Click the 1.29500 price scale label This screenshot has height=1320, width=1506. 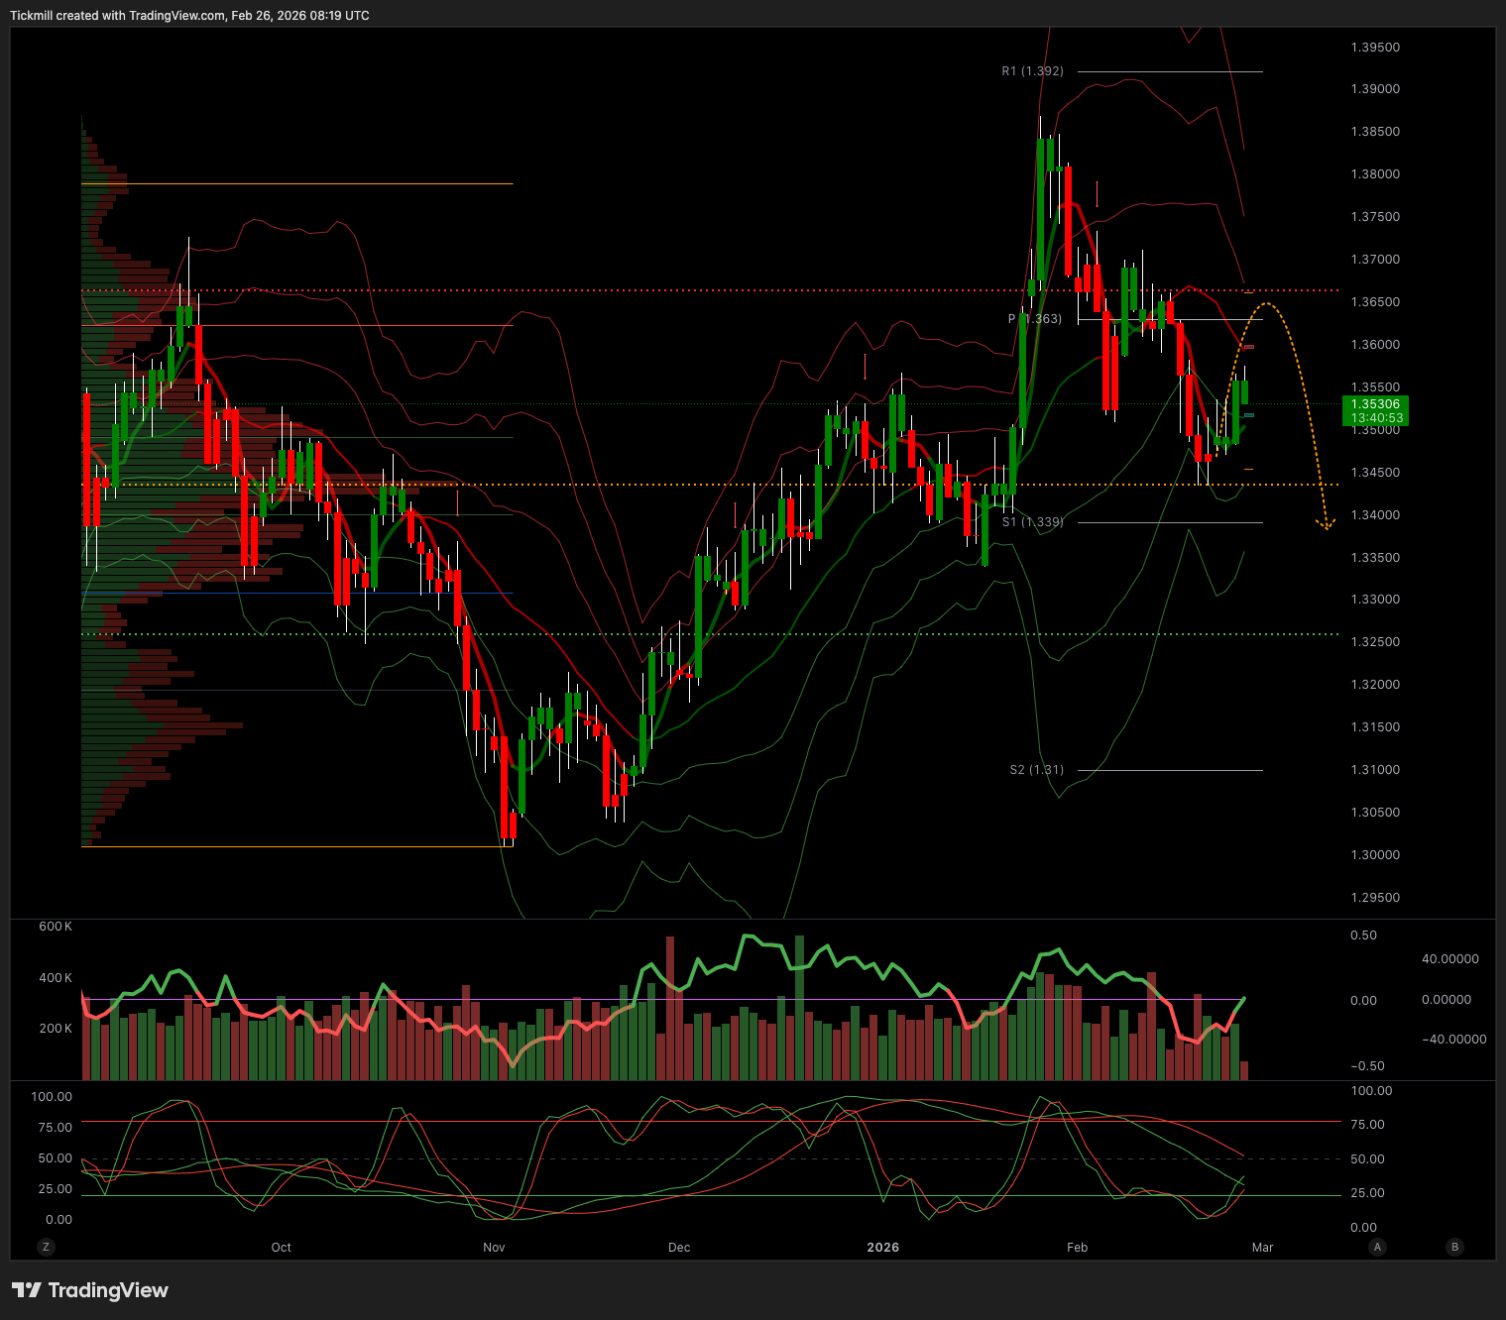[1375, 898]
